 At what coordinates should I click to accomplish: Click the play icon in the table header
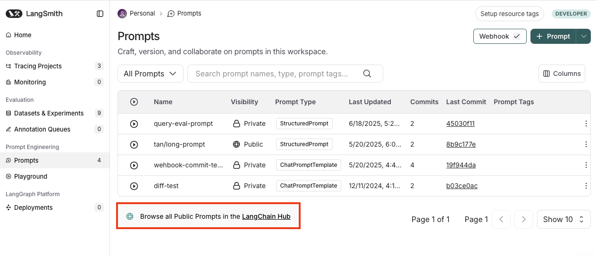(134, 102)
